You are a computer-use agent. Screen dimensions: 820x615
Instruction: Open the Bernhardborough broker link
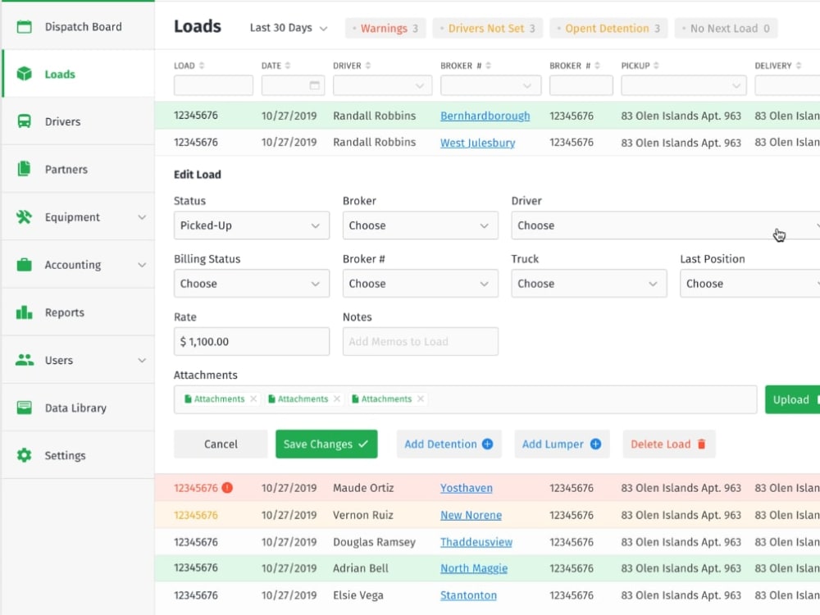[485, 116]
